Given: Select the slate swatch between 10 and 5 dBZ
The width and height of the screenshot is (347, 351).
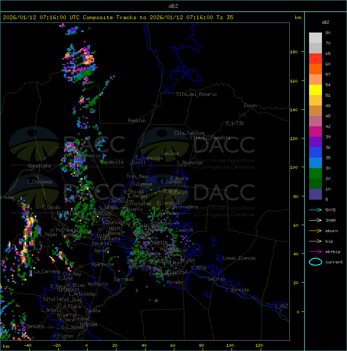Looking at the screenshot, I should (315, 194).
